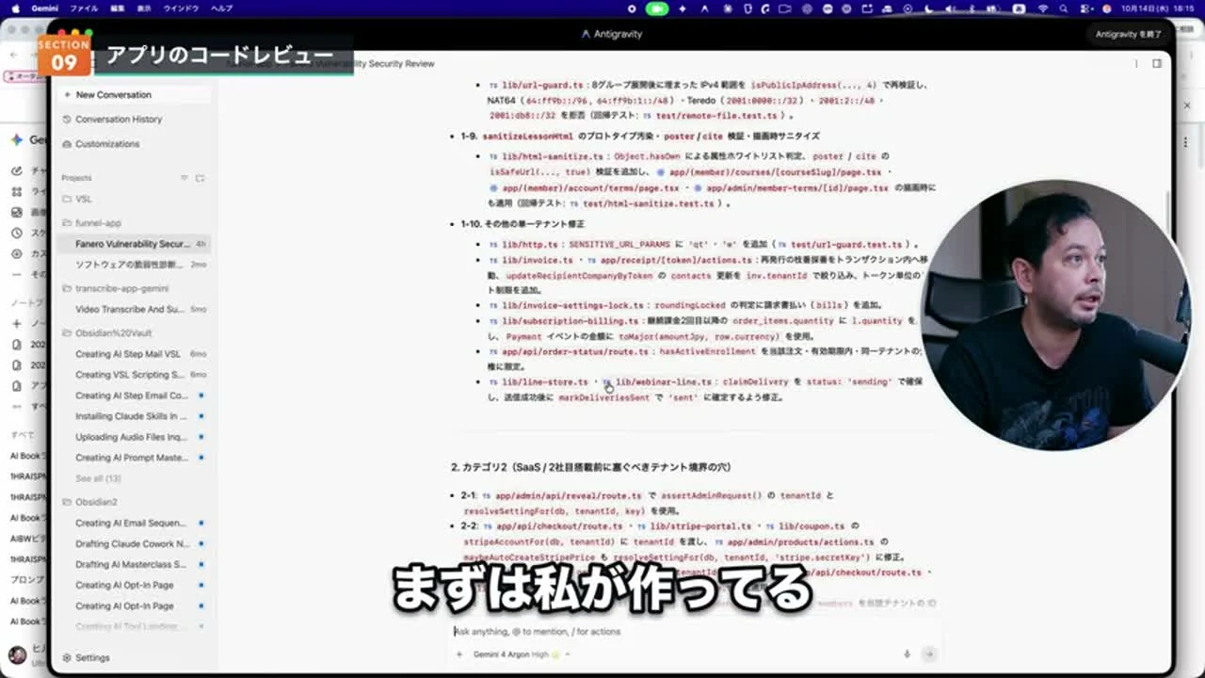Viewport: 1205px width, 678px height.
Task: Open Drafting Claude Cowork conversation
Action: [x=136, y=543]
